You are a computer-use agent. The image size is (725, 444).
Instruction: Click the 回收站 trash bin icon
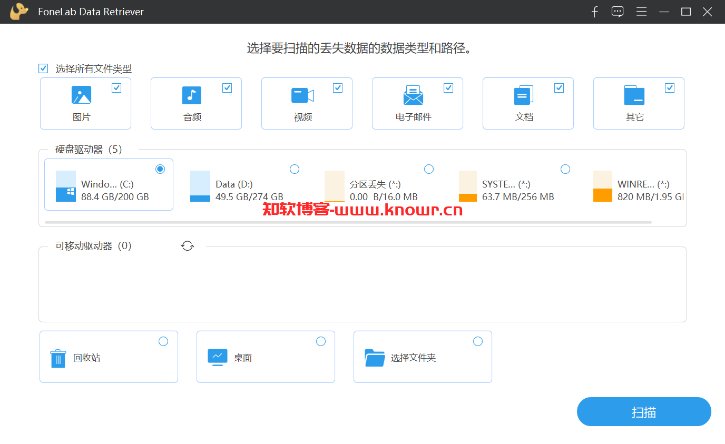click(58, 358)
